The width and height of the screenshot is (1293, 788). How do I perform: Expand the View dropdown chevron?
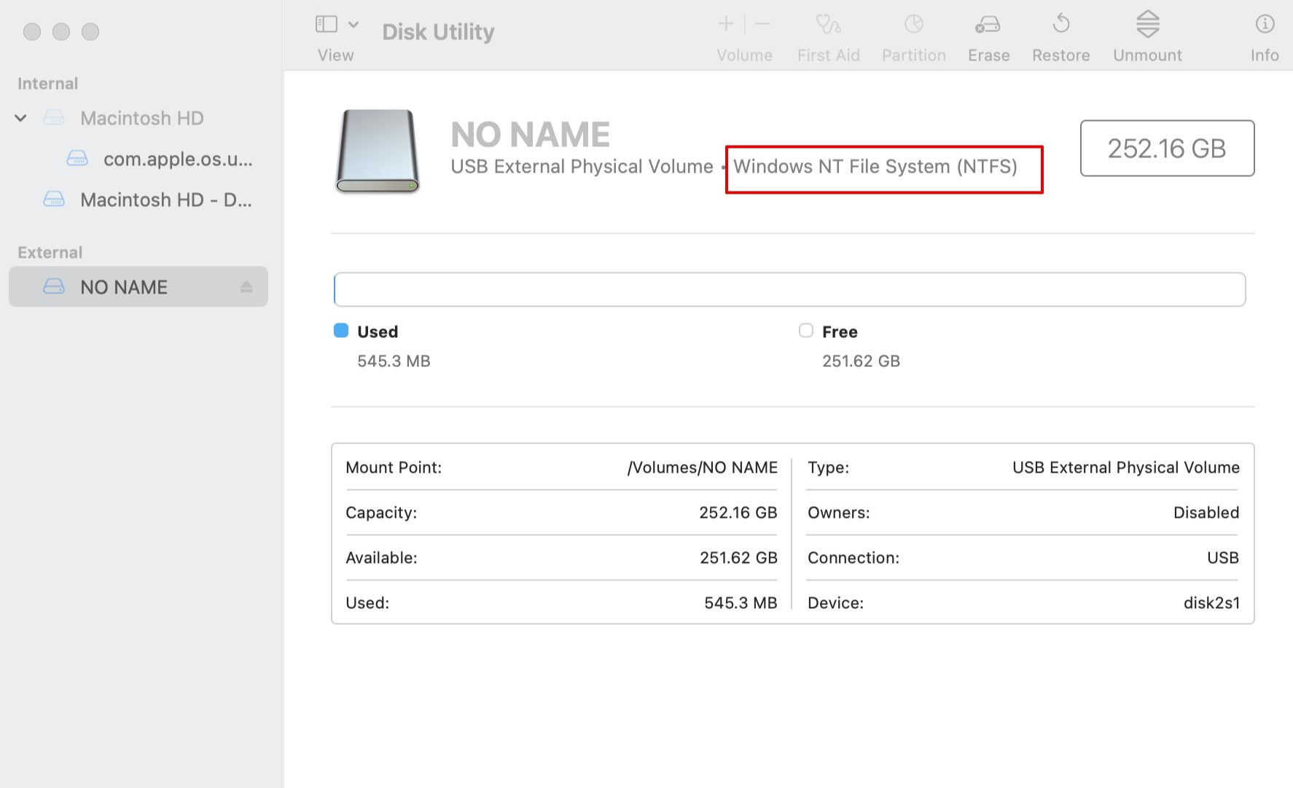coord(353,24)
